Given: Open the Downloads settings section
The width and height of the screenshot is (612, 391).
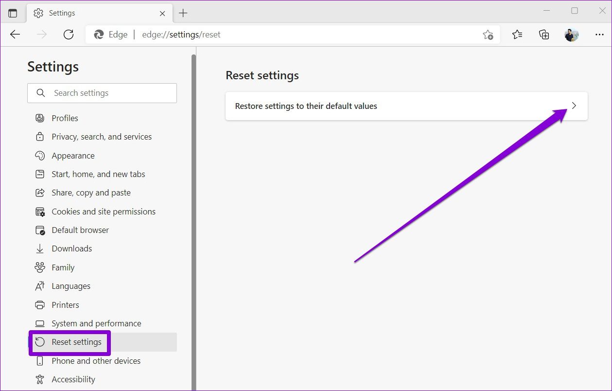Looking at the screenshot, I should click(71, 249).
